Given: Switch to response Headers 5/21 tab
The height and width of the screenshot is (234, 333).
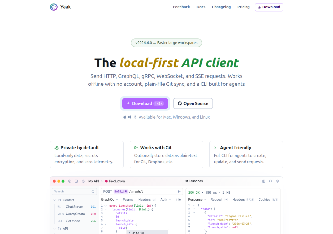Looking at the screenshot, I should click(243, 200).
